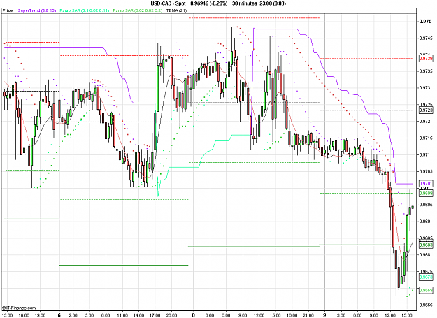
Task: Click the green 0.9699 price tag
Action: (426, 193)
